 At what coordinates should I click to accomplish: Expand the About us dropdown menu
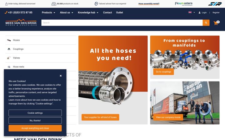[x=67, y=12]
